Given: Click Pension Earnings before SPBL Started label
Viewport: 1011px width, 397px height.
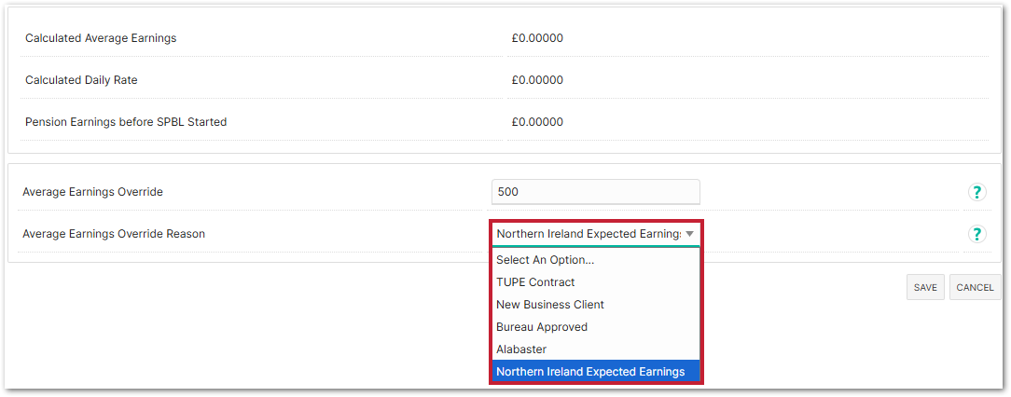Looking at the screenshot, I should tap(126, 122).
